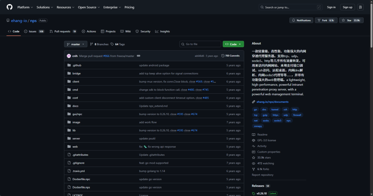The width and height of the screenshot is (373, 196).
Task: Open the docs folder
Action: 75,106
